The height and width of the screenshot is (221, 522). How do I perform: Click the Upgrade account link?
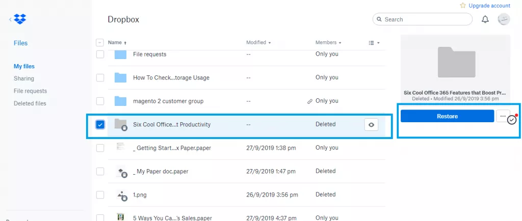489,6
